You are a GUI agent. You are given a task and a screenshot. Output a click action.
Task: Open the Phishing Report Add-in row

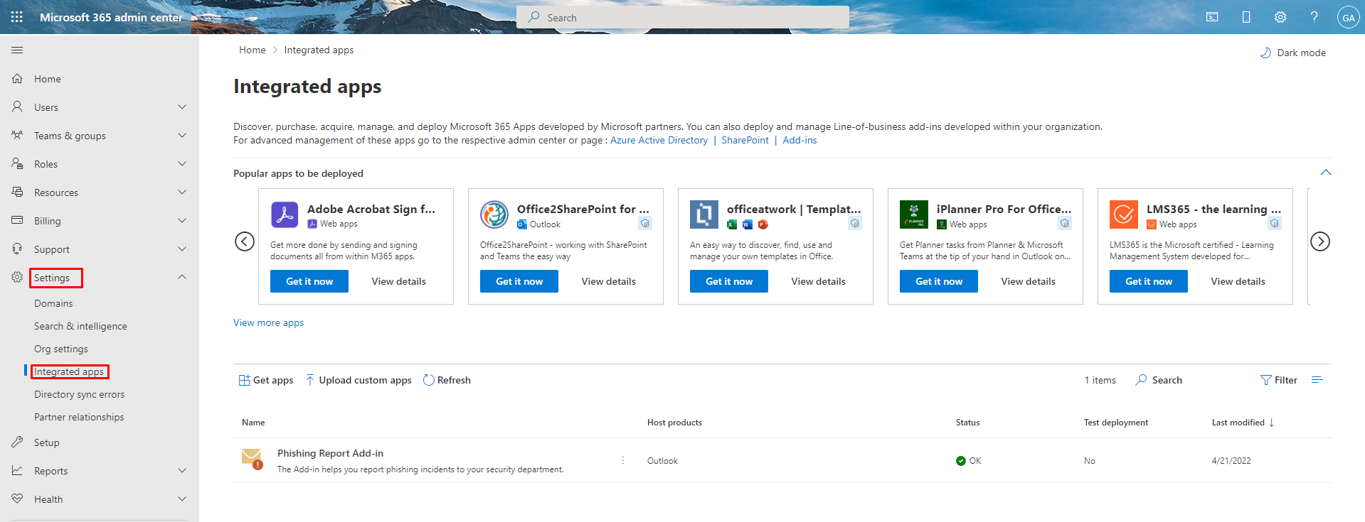[x=782, y=460]
